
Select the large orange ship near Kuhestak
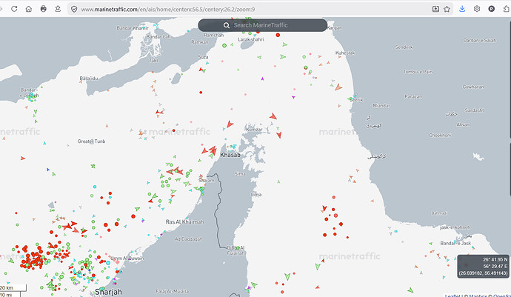338,87
